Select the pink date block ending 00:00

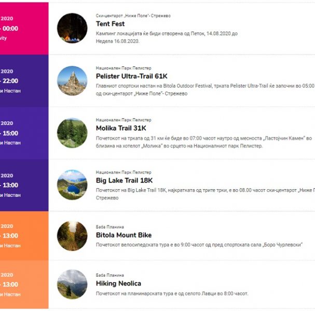(24, 29)
